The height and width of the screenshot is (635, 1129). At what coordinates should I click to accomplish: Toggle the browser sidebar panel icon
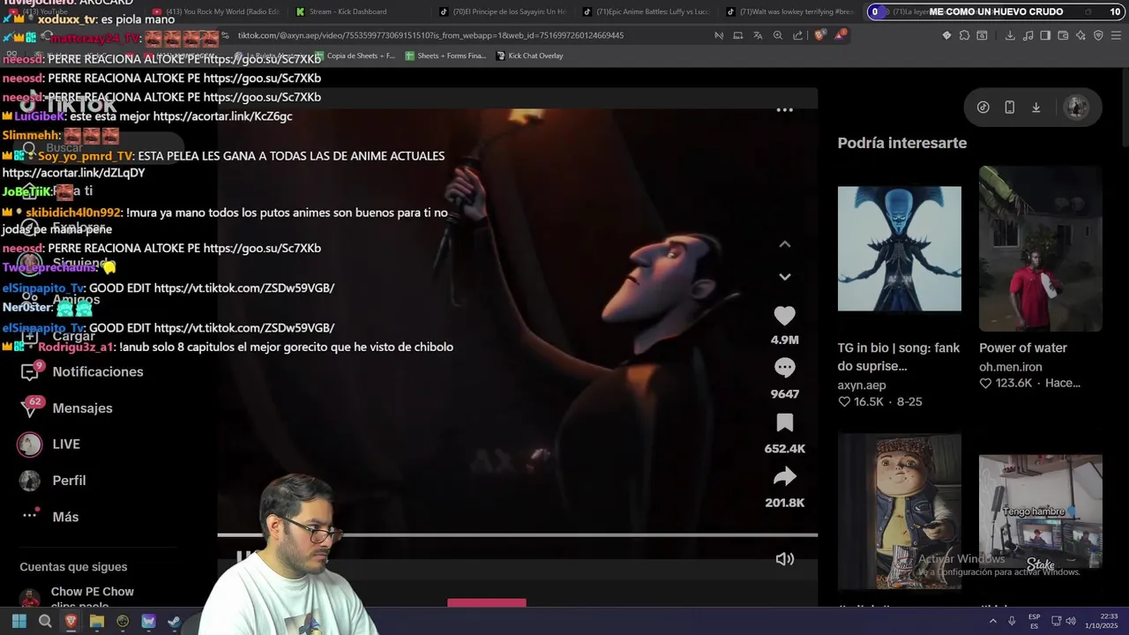coord(1045,35)
